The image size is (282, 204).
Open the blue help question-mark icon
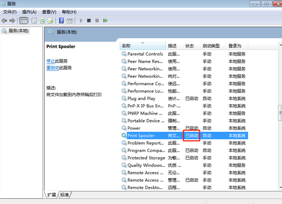61,20
